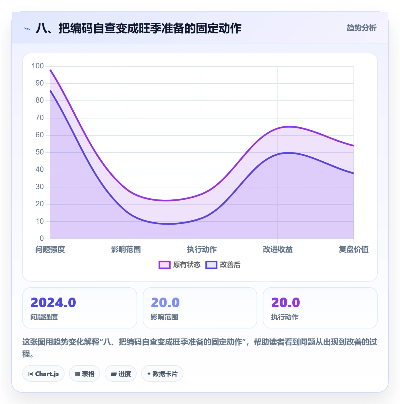Select the 表格 tag
This screenshot has height=404, width=400.
coord(85,374)
